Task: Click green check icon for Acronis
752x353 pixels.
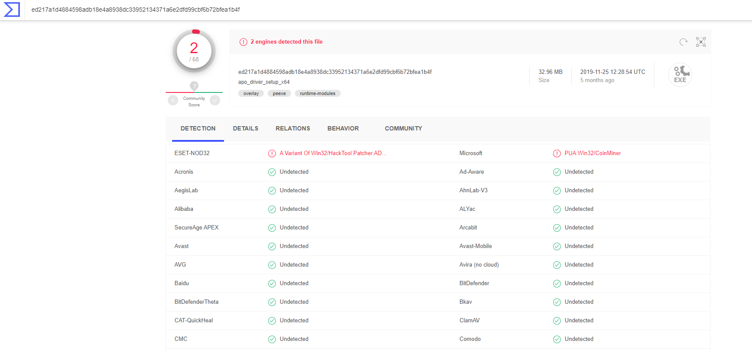Action: click(272, 172)
